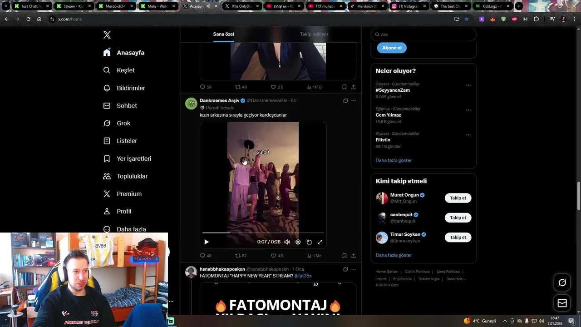The image size is (581, 327).
Task: Reply to Dankmemes post showing 48 replies
Action: click(x=206, y=256)
